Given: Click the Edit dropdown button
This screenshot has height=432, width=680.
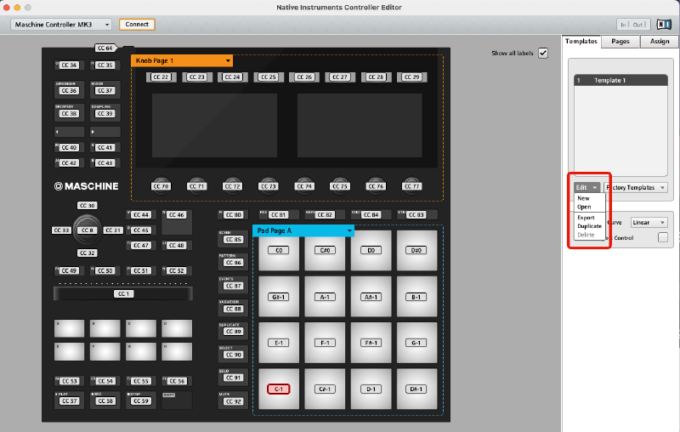Looking at the screenshot, I should tap(586, 187).
